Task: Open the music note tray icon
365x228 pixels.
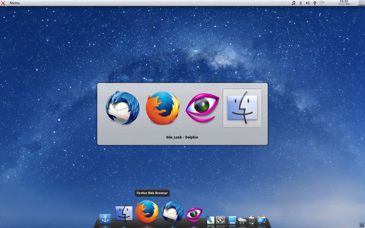Action: pos(293,3)
